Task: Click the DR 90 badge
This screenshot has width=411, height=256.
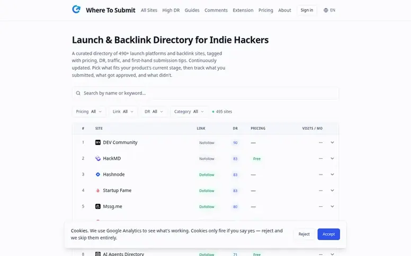Action: (235, 143)
